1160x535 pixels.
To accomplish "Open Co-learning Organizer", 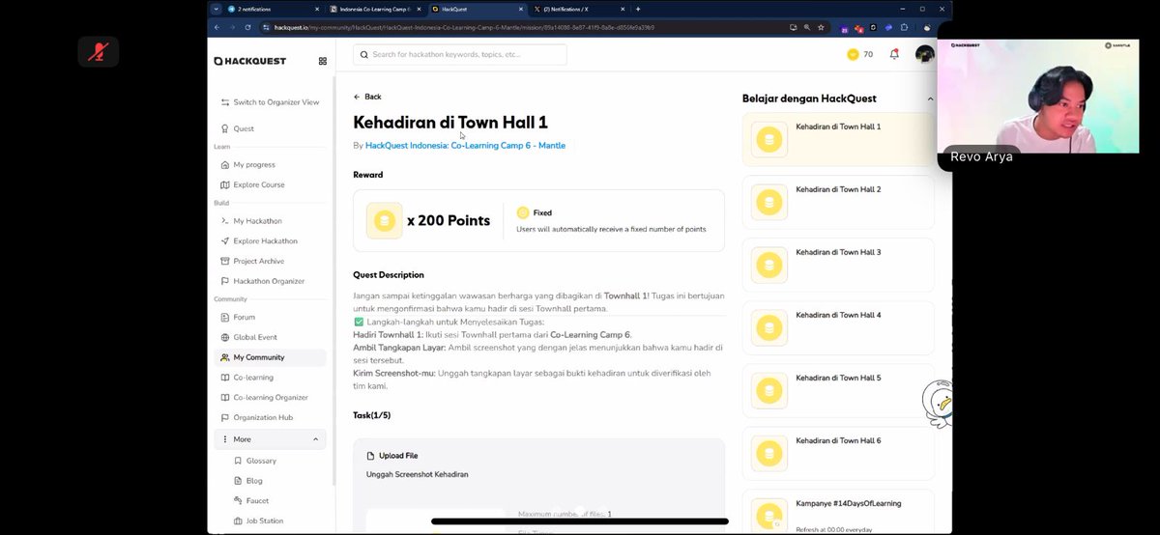I will click(270, 397).
